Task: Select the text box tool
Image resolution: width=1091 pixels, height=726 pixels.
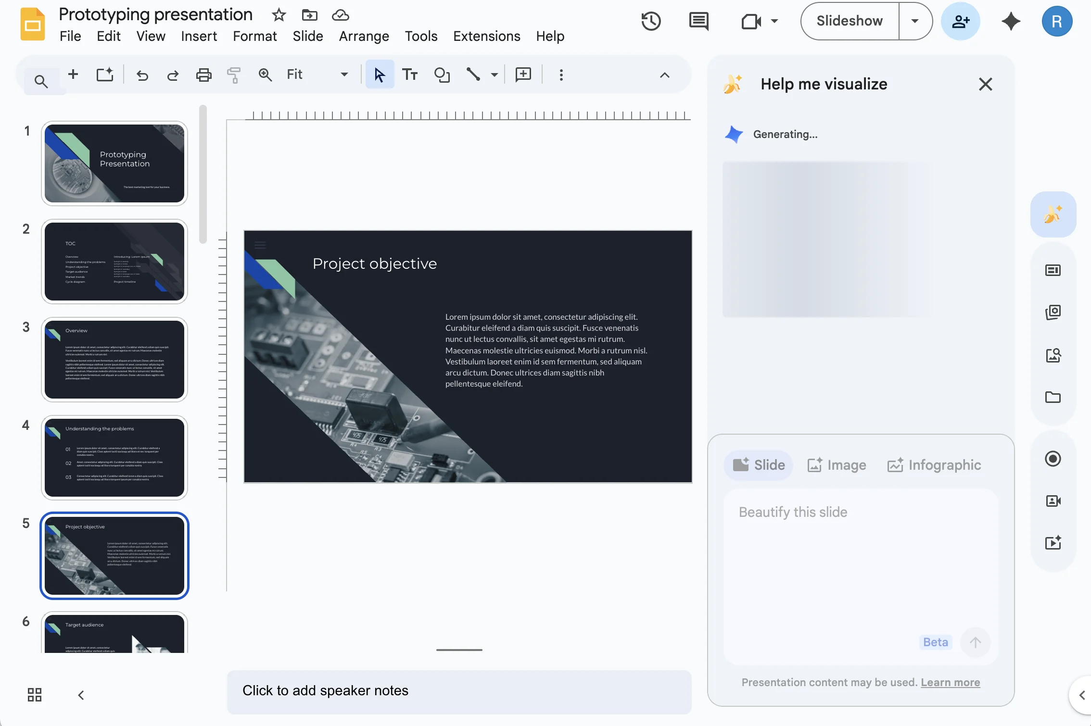Action: pos(410,75)
